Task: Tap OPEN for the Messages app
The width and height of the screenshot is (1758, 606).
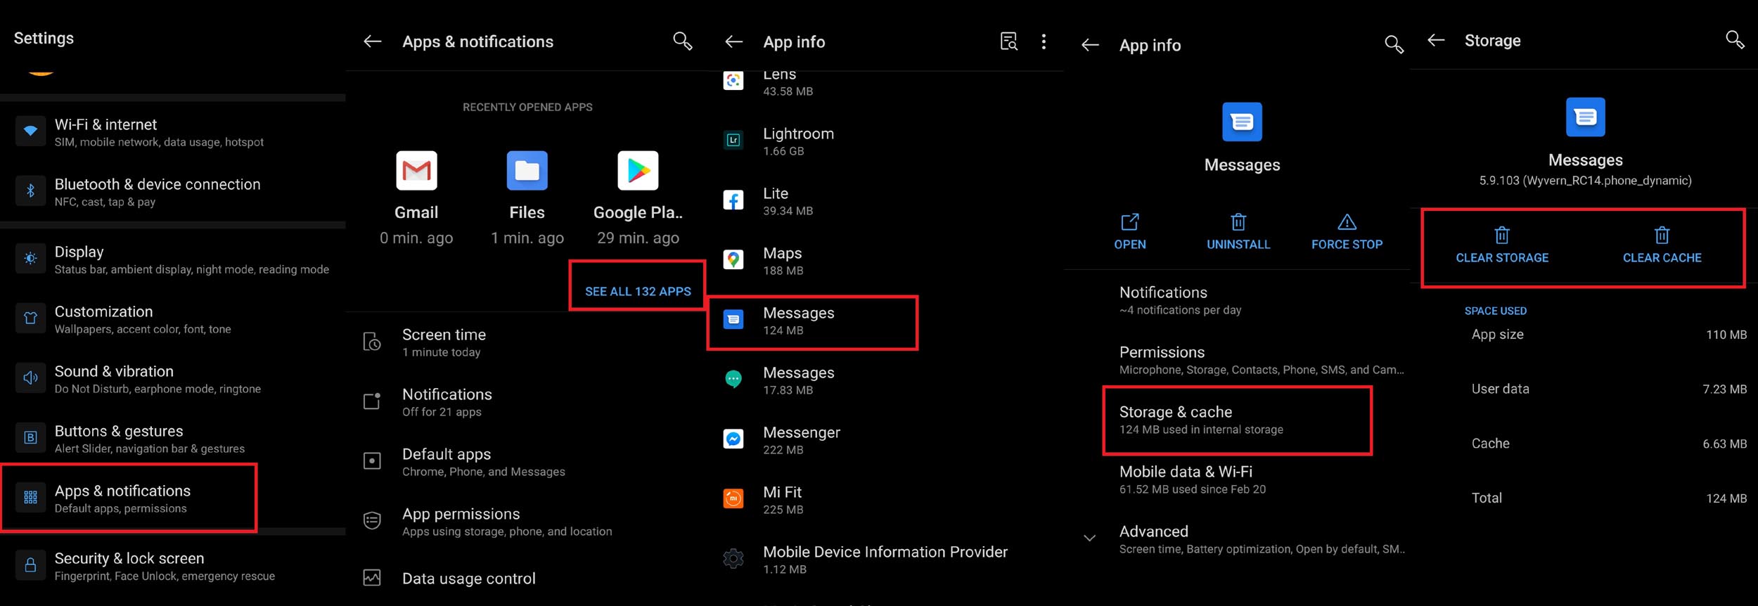Action: tap(1130, 232)
